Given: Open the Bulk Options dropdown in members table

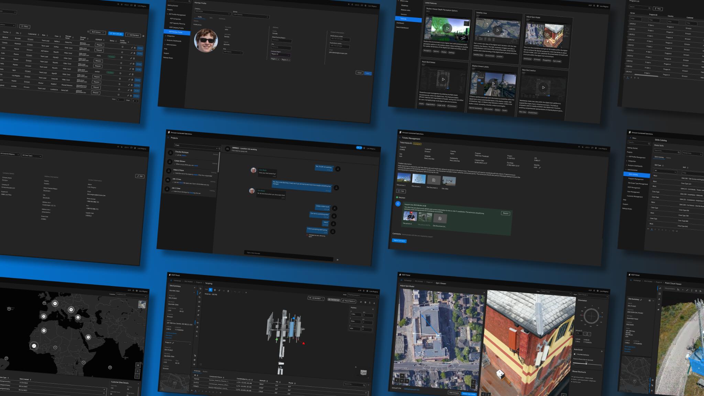Looking at the screenshot, I should pos(98,32).
